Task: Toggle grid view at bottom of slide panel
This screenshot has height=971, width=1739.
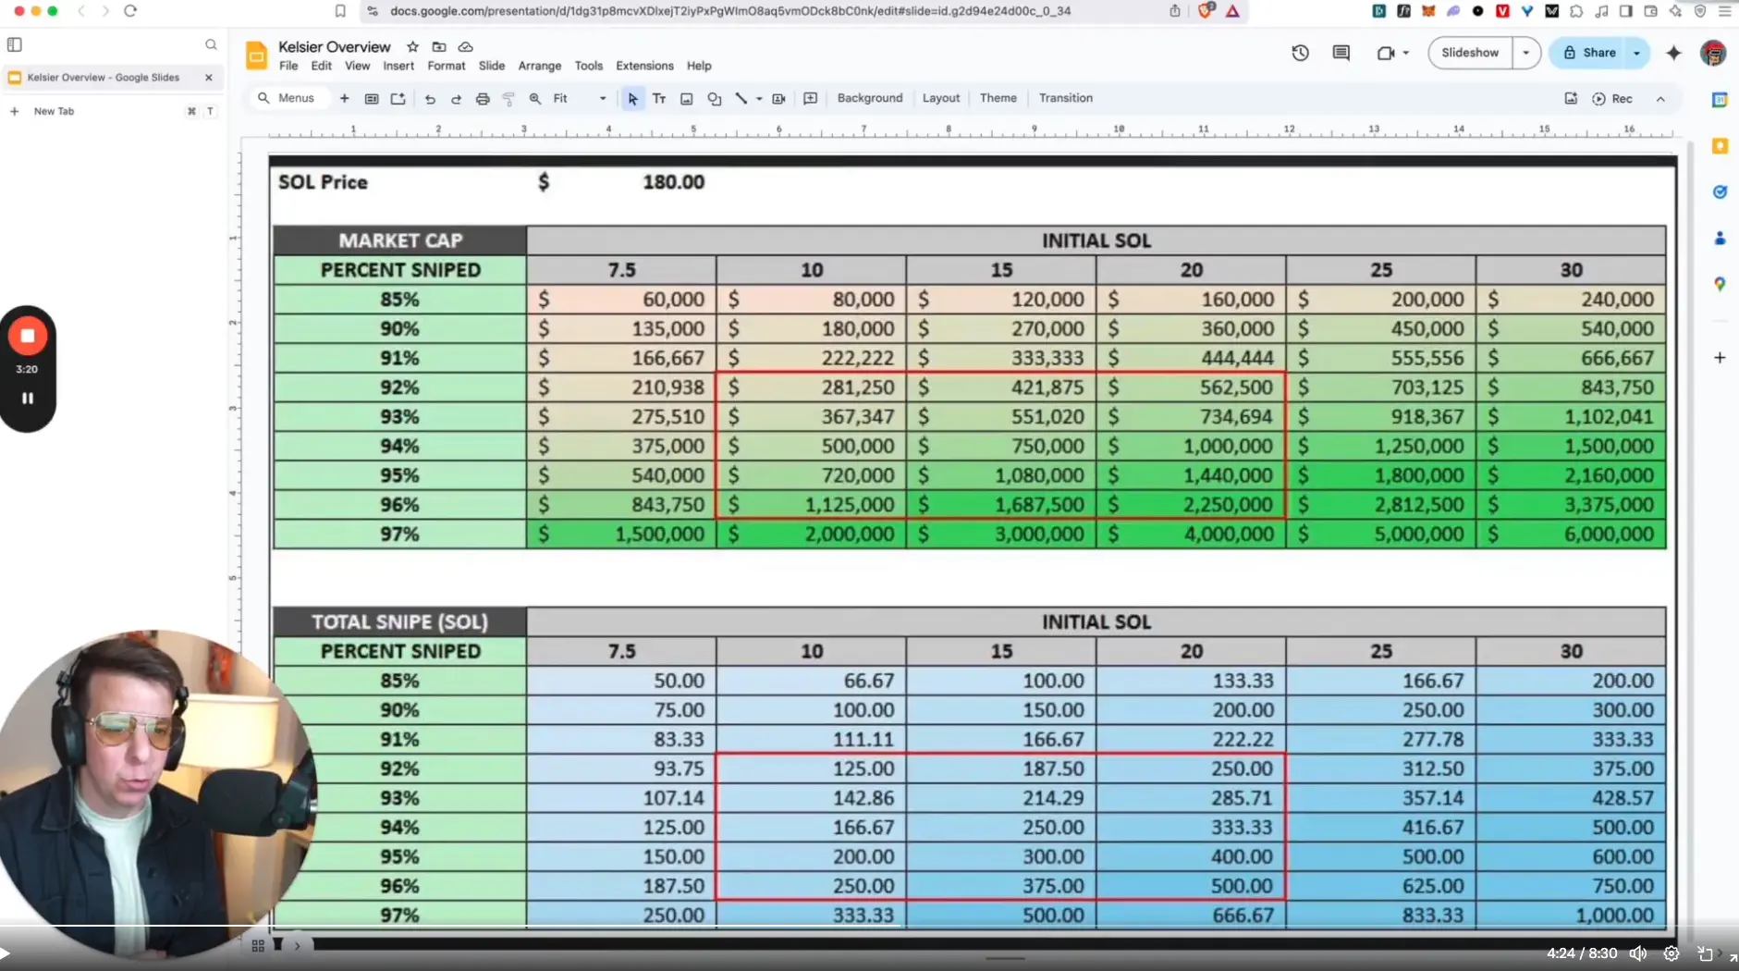Action: pyautogui.click(x=258, y=945)
